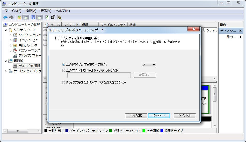The image size is (246, 142).
Task: Open イベント ビューアー tree item
Action: 30,40
